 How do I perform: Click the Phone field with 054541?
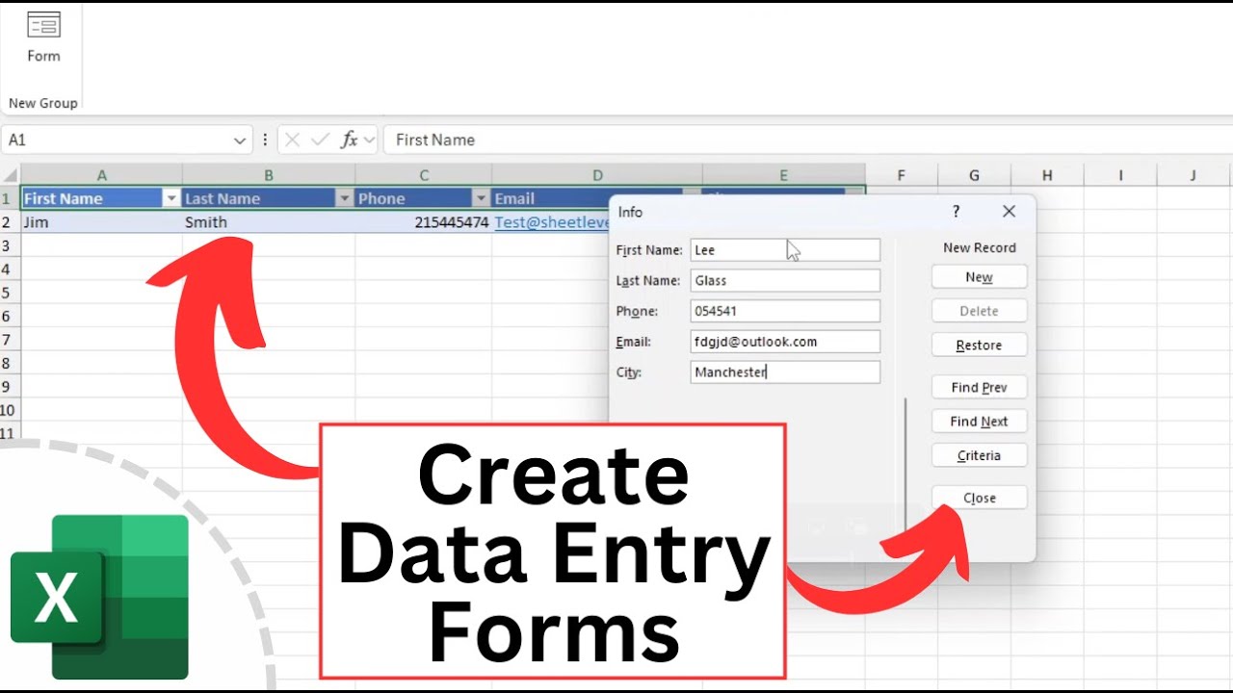785,311
